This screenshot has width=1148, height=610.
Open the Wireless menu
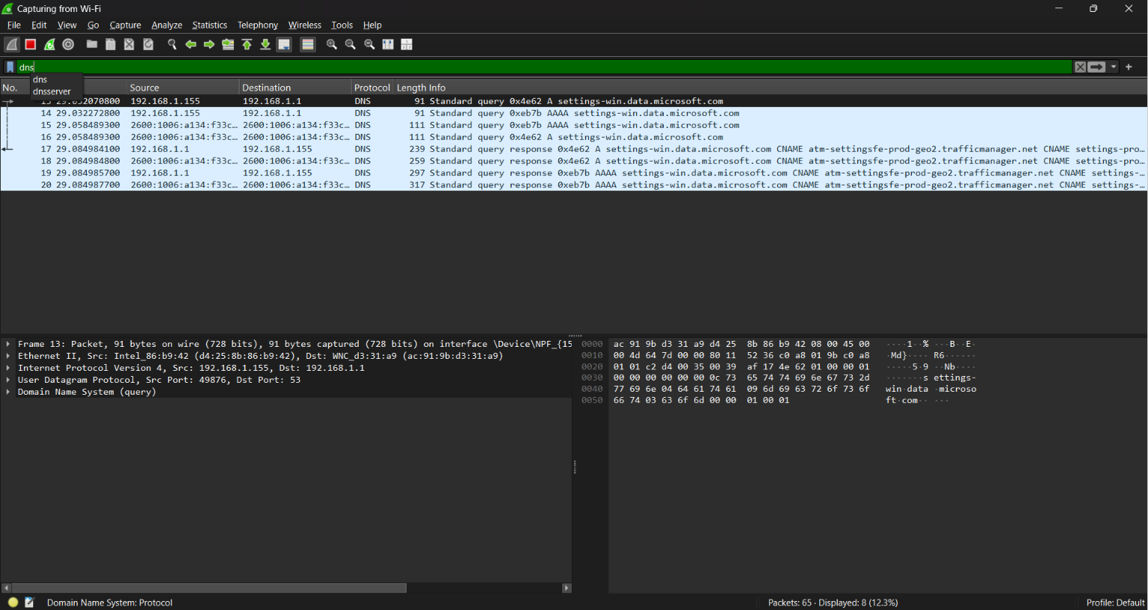(x=304, y=25)
